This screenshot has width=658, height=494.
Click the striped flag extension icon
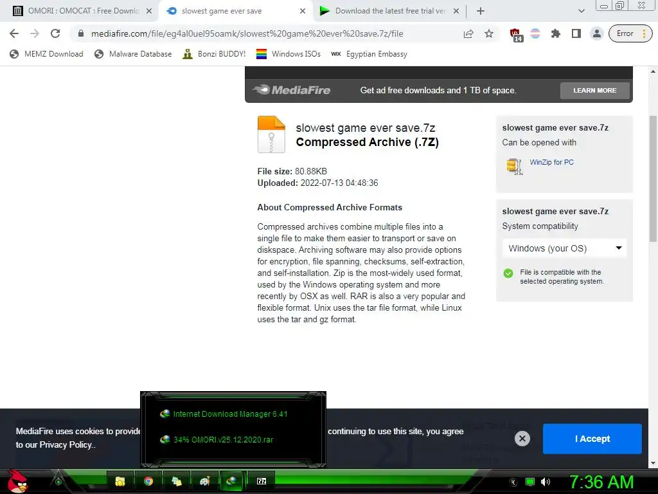tap(535, 33)
